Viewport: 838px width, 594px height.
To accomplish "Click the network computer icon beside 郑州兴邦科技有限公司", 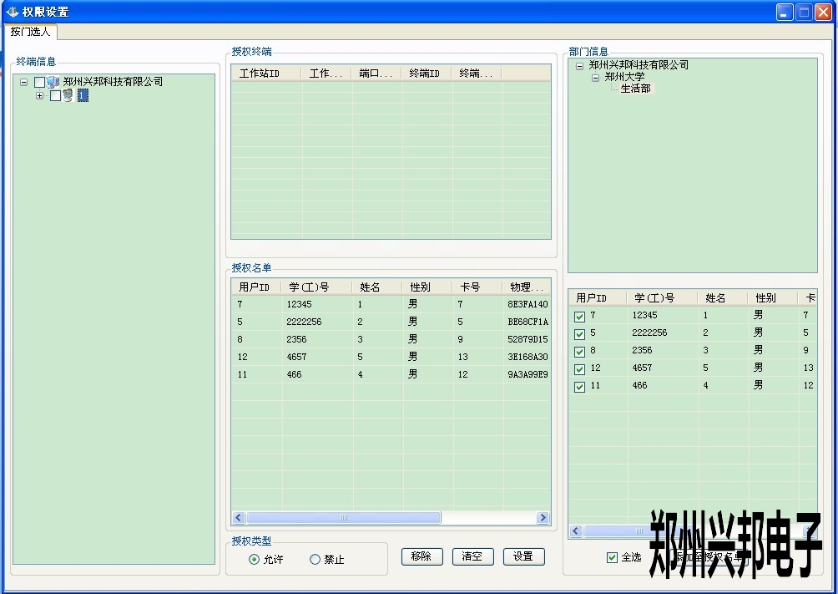I will [x=53, y=82].
